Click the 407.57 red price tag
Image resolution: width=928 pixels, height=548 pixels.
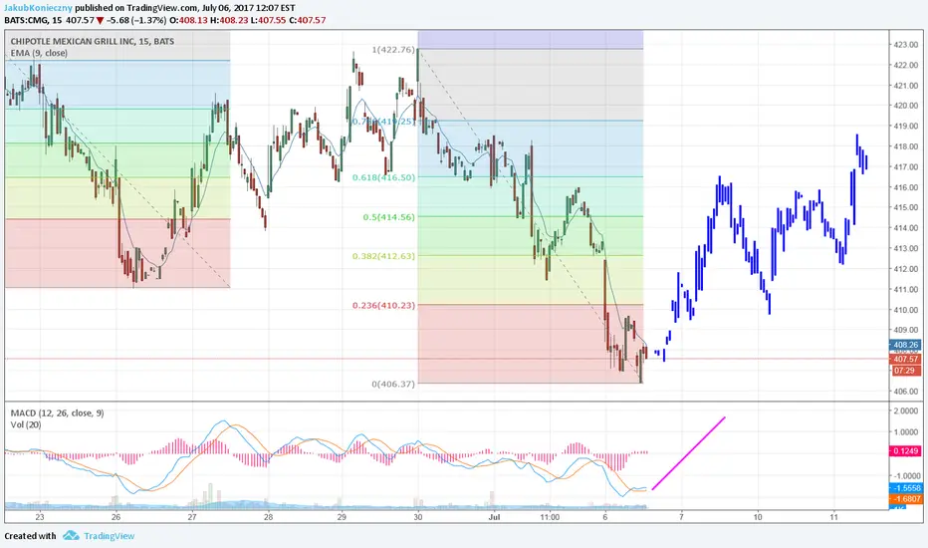pos(905,359)
